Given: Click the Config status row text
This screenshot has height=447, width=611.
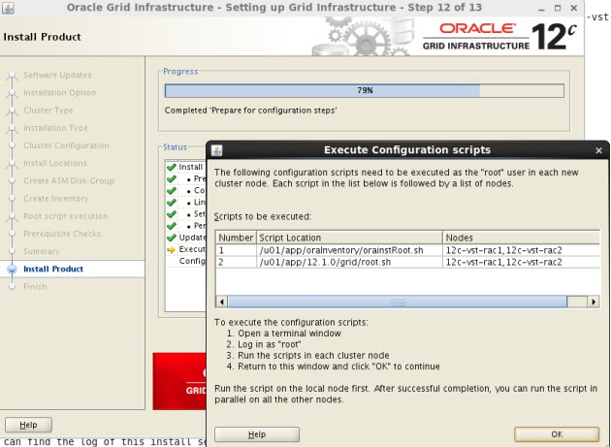Looking at the screenshot, I should pos(192,261).
